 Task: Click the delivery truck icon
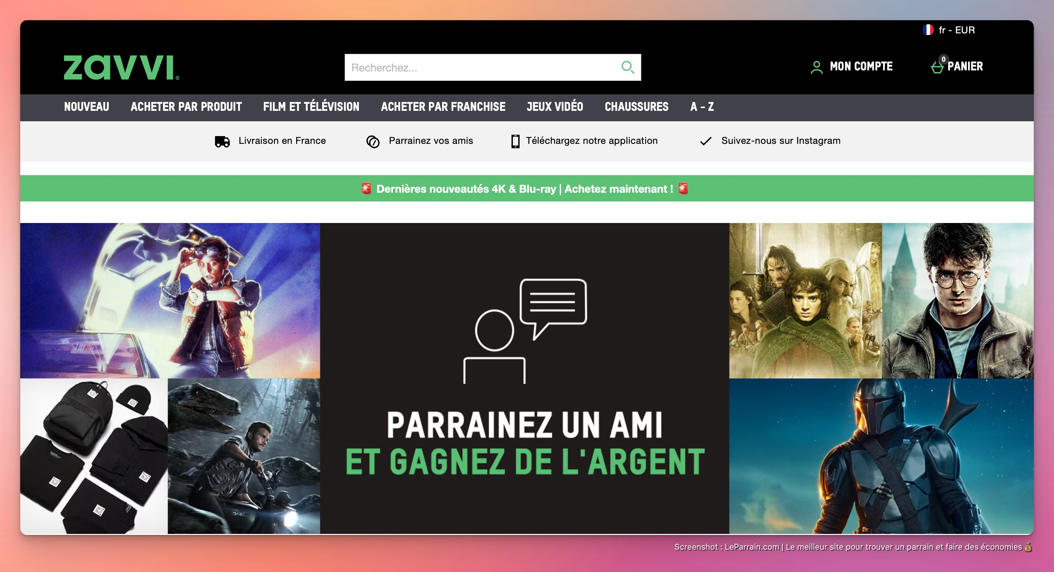pyautogui.click(x=222, y=141)
